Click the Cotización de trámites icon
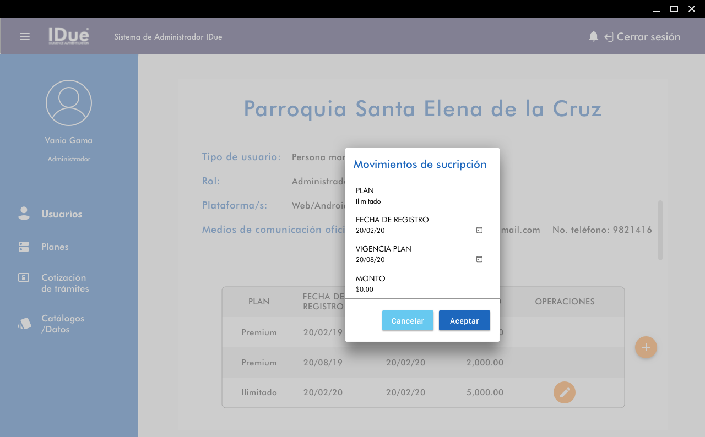705x437 pixels. coord(24,277)
